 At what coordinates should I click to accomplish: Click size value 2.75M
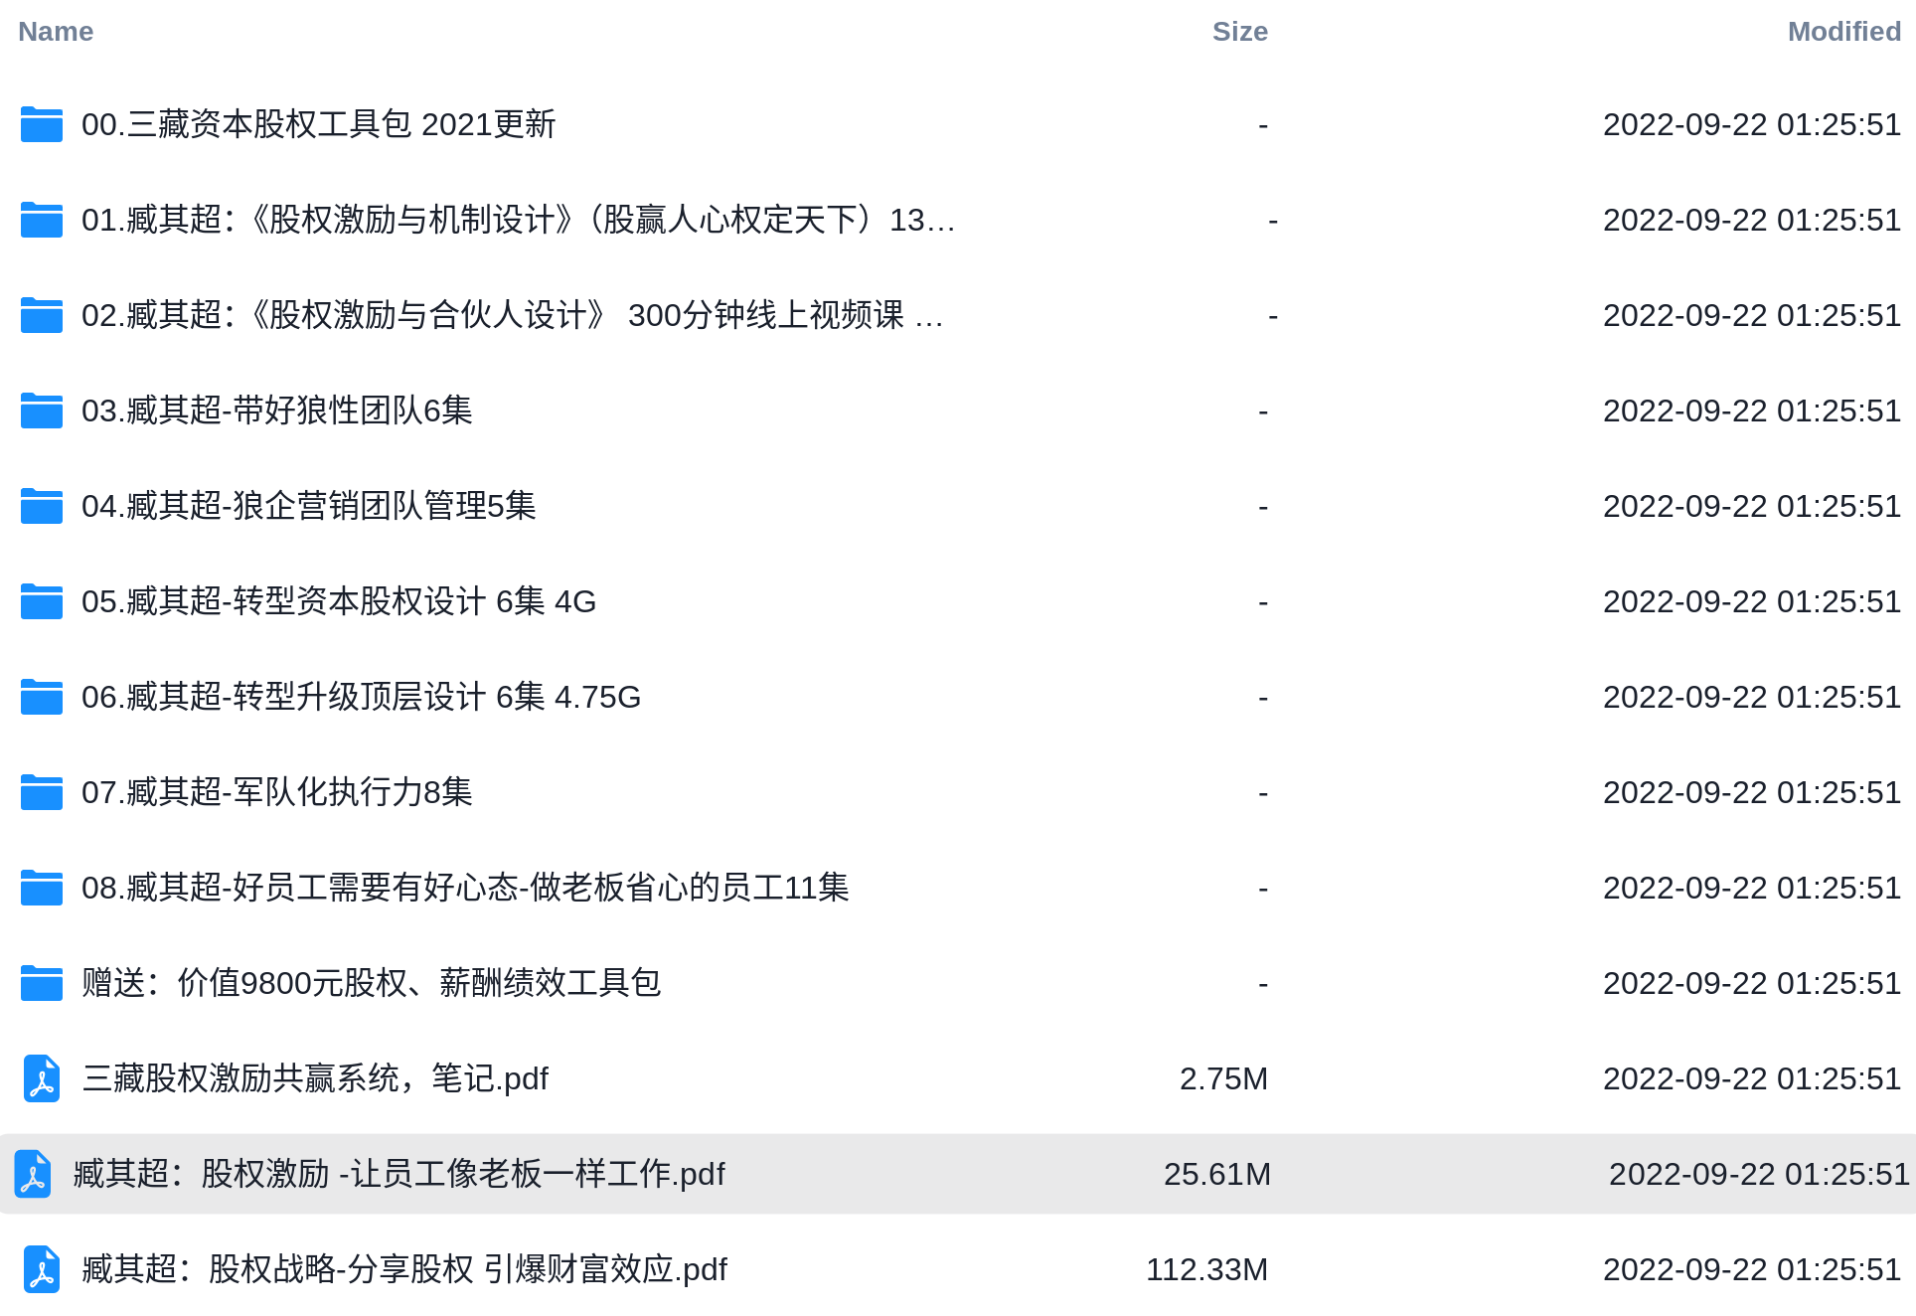(1223, 1078)
